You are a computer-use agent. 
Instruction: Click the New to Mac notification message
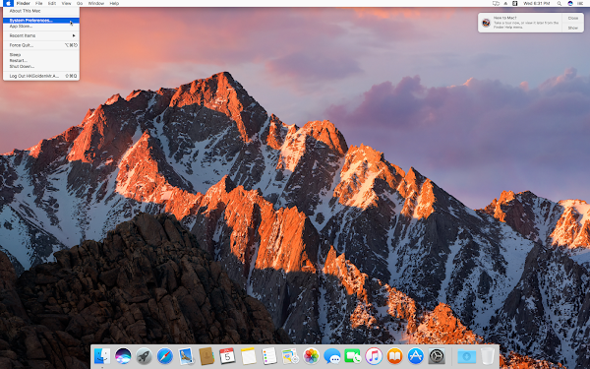tap(526, 23)
